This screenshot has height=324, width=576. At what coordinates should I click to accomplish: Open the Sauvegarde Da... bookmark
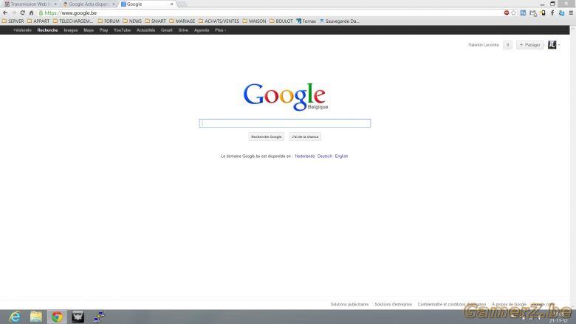tap(339, 21)
